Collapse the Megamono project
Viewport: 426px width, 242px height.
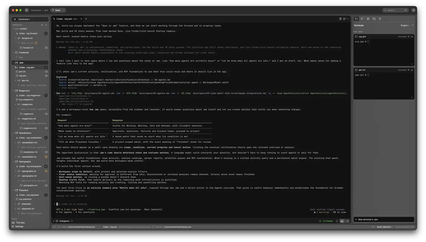point(13,91)
